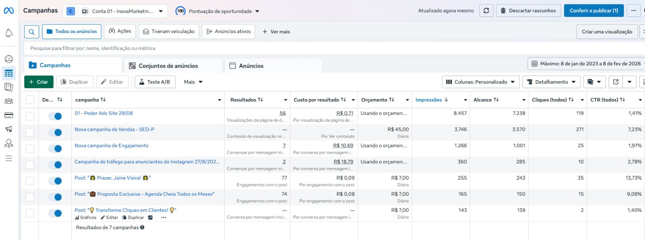Toggle off the Nova campanha de Engajamento campaign

(55, 149)
